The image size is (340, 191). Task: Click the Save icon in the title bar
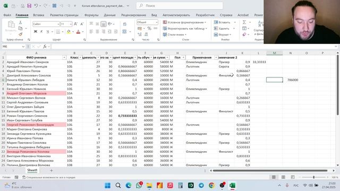[x=29, y=6]
